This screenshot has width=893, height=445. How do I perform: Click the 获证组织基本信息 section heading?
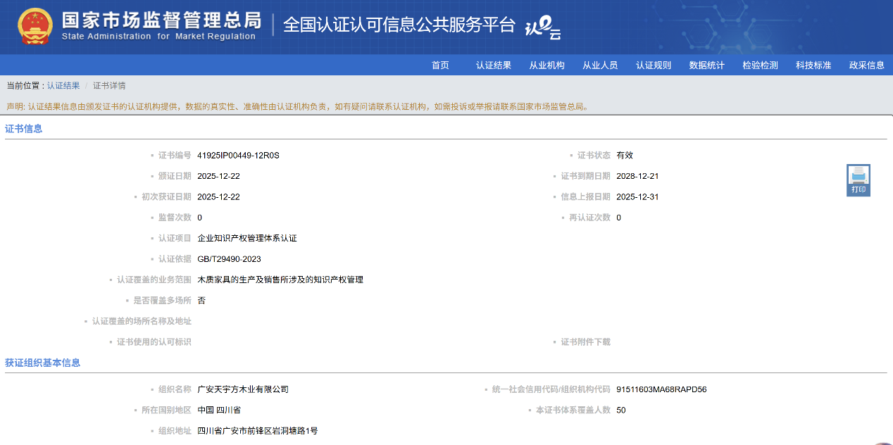43,363
